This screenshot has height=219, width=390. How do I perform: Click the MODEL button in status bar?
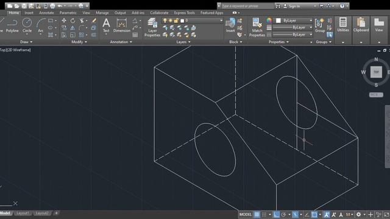click(x=246, y=214)
